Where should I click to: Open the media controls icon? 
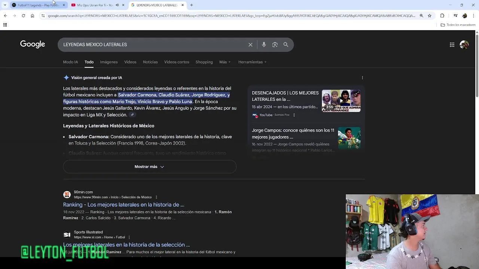455,16
